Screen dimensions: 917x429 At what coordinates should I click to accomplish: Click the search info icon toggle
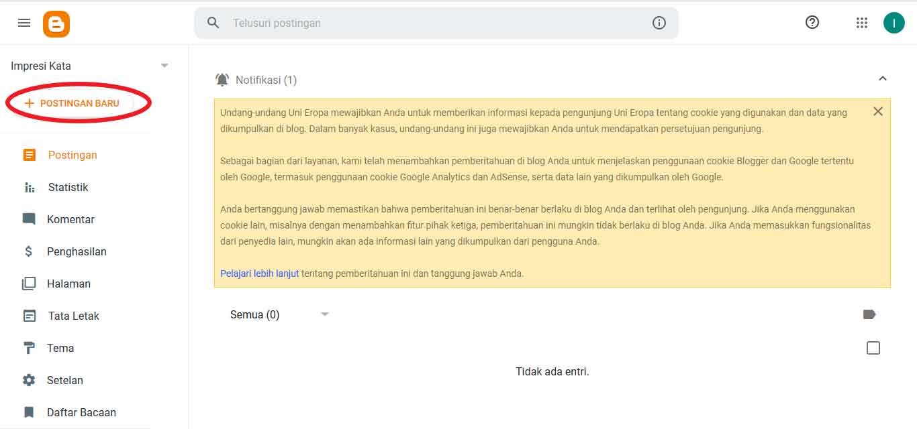coord(659,23)
